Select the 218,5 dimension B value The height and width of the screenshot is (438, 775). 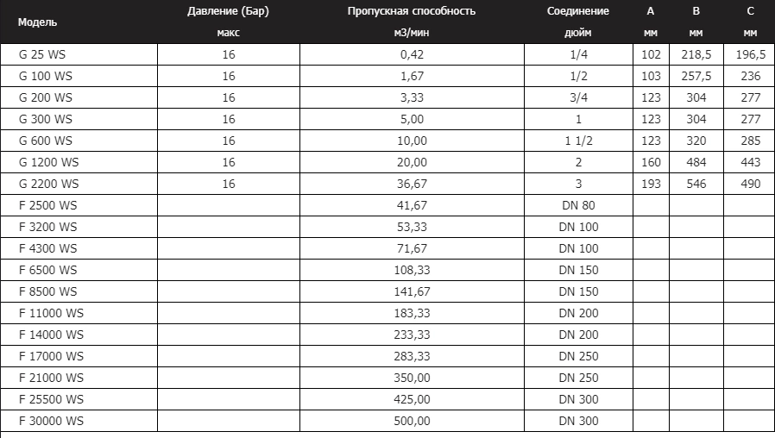696,54
